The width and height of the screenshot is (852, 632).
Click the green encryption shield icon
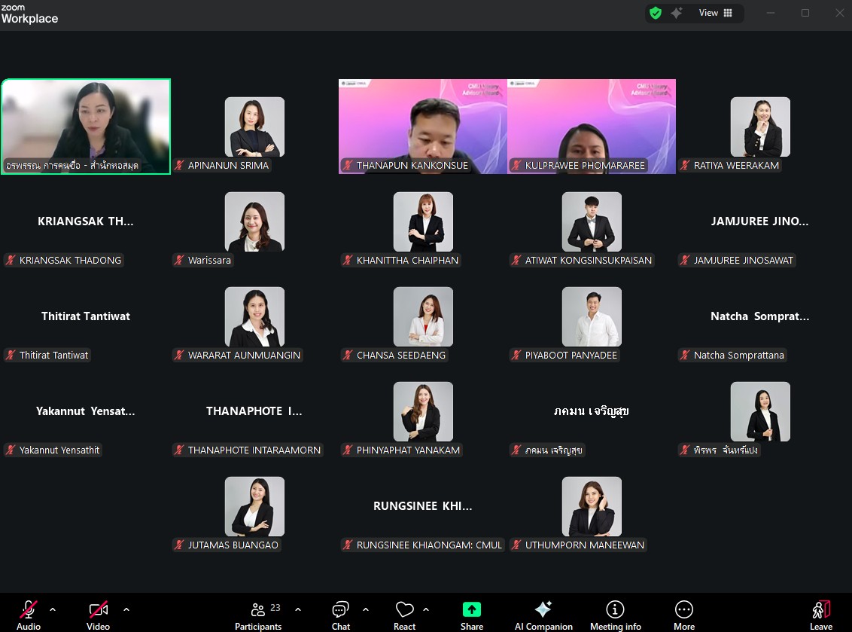pos(656,13)
